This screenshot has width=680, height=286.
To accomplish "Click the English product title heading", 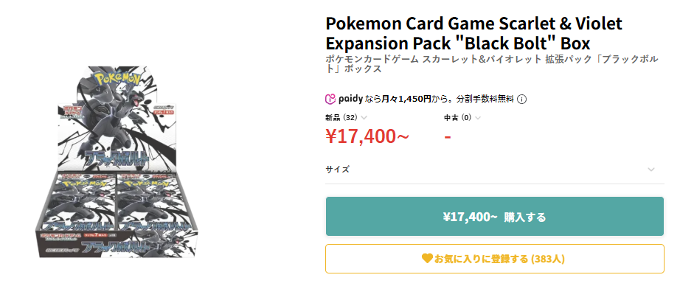I will (474, 33).
